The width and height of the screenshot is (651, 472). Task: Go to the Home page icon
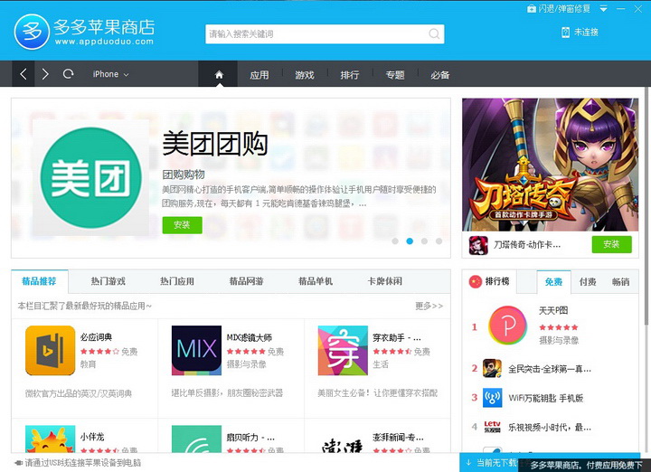coord(219,74)
